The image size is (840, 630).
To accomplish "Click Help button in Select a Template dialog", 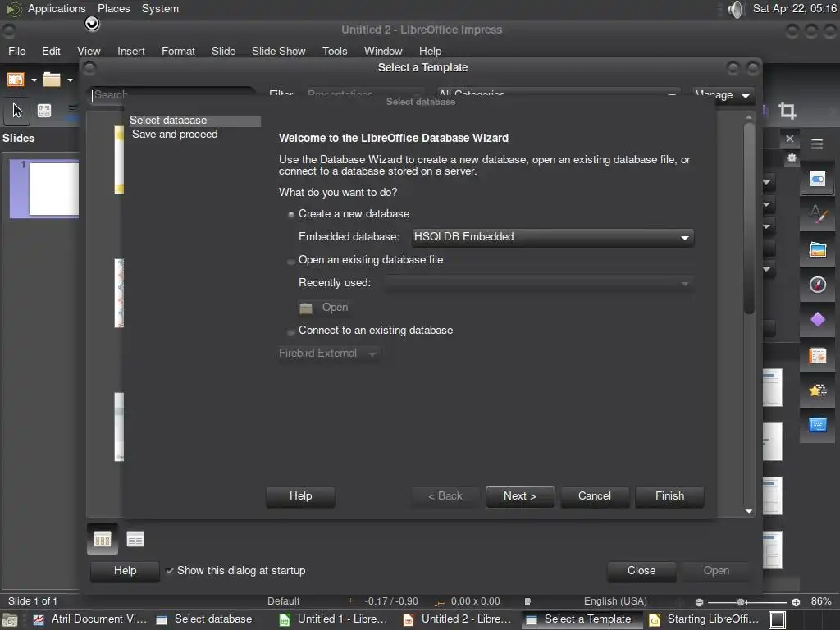I will 125,571.
